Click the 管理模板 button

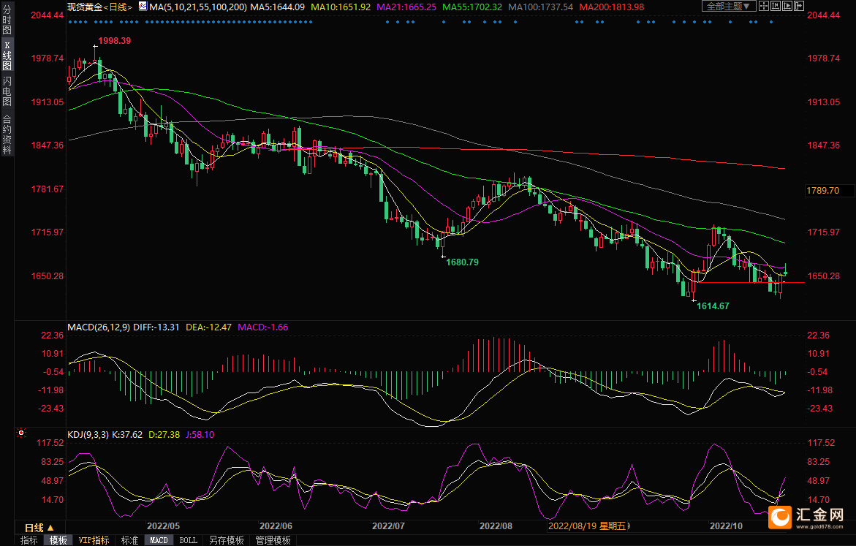pyautogui.click(x=273, y=540)
